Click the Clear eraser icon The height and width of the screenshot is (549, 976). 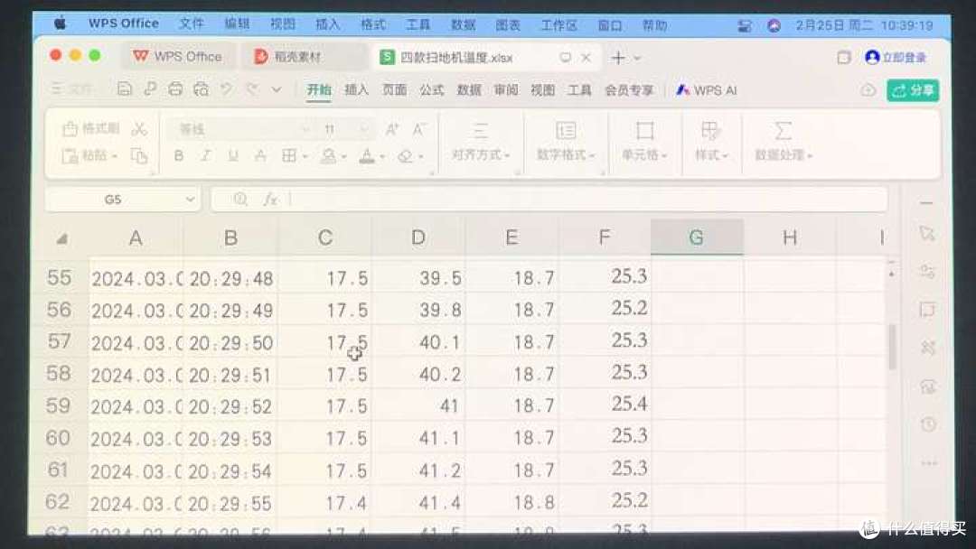[x=405, y=155]
